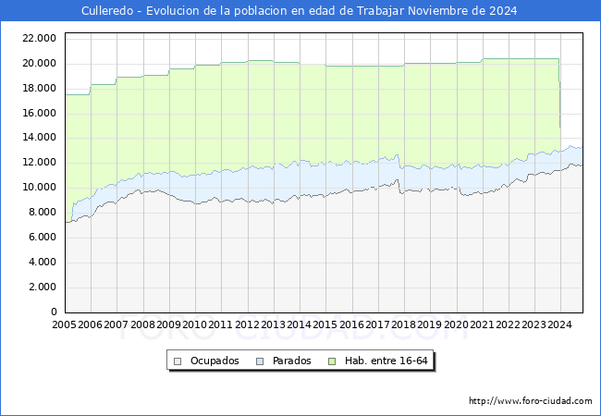The image size is (601, 416).
Task: Click the 4.000 y-axis label
Action: 43,262
